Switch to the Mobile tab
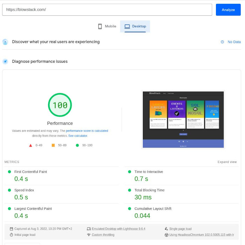 click(107, 26)
